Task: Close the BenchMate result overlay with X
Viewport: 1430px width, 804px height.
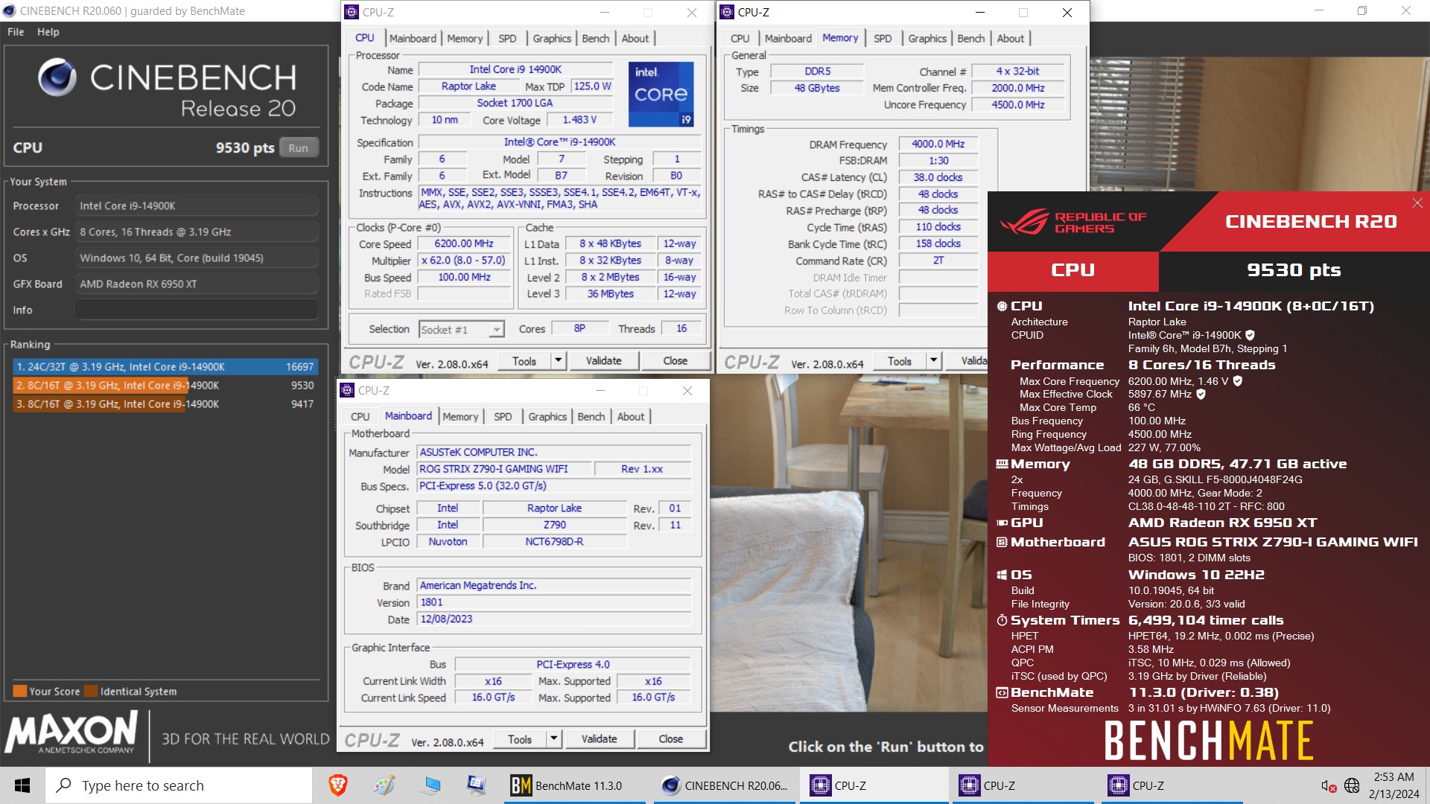Action: [x=1417, y=203]
